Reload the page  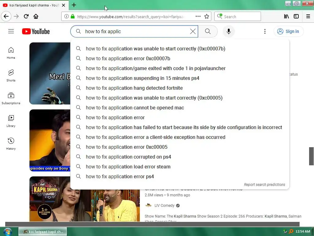coord(26,16)
